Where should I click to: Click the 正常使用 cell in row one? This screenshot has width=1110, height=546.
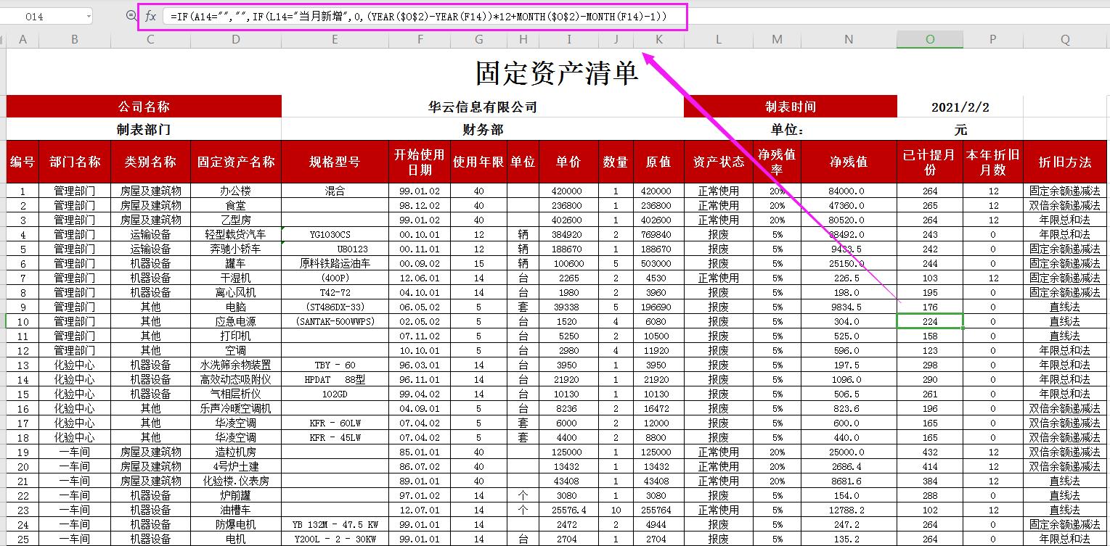point(717,191)
